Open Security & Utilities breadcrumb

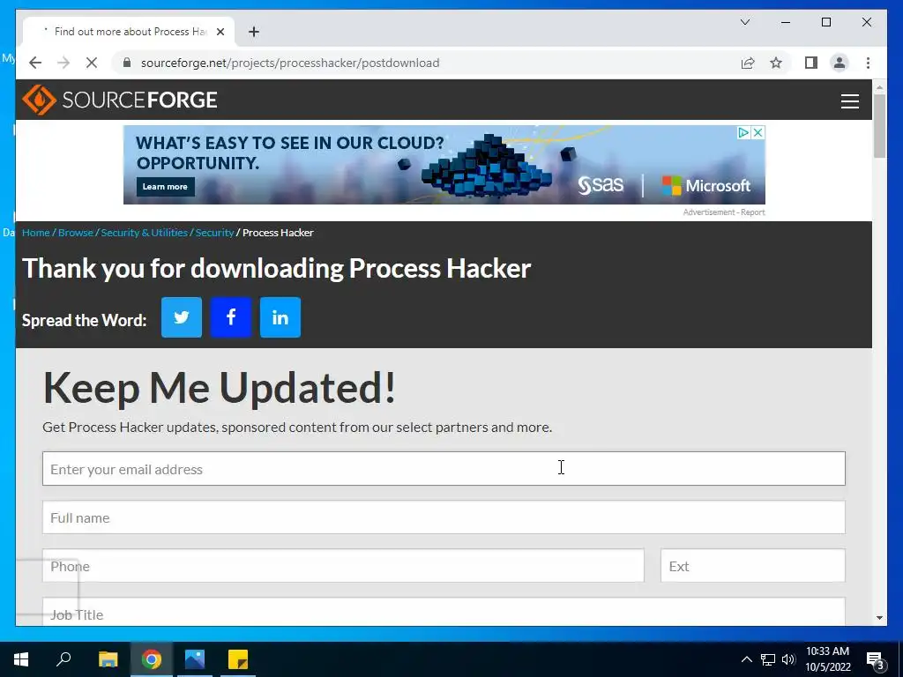coord(144,233)
